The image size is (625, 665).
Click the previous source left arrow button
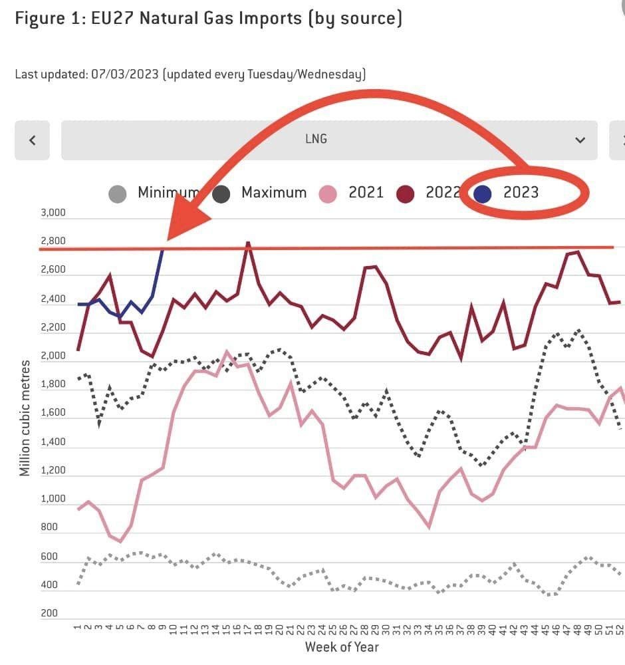32,140
